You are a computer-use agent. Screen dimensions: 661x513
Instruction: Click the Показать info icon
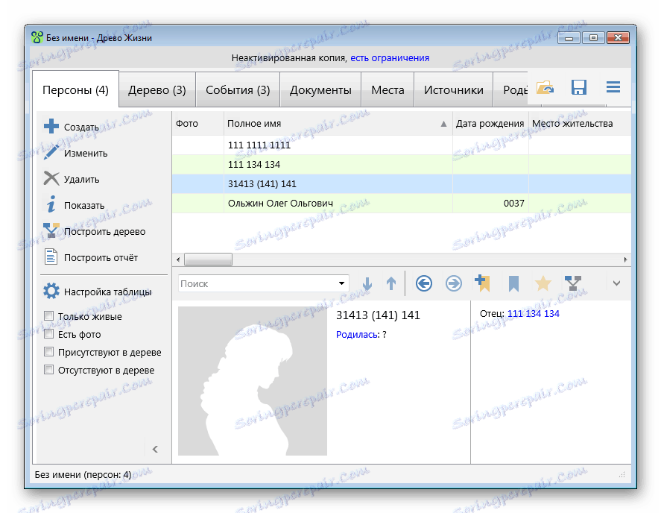point(51,204)
